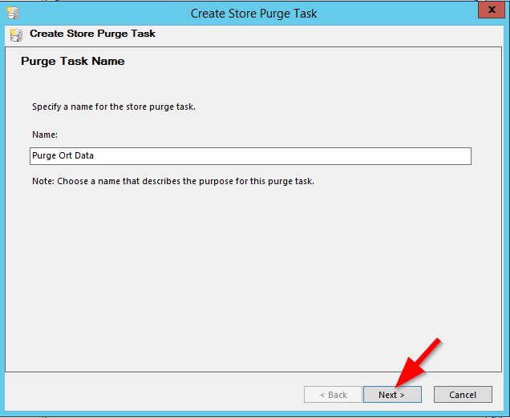The height and width of the screenshot is (418, 510).
Task: Click the 'Purge Task Name' page heading
Action: tap(73, 61)
